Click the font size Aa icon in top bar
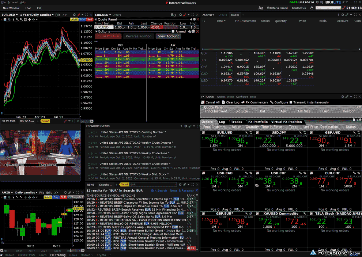362x257 pixels. (x=261, y=8)
